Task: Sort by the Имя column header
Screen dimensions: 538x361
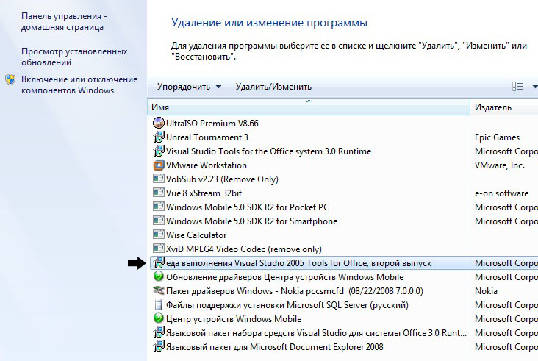Action: (x=309, y=107)
